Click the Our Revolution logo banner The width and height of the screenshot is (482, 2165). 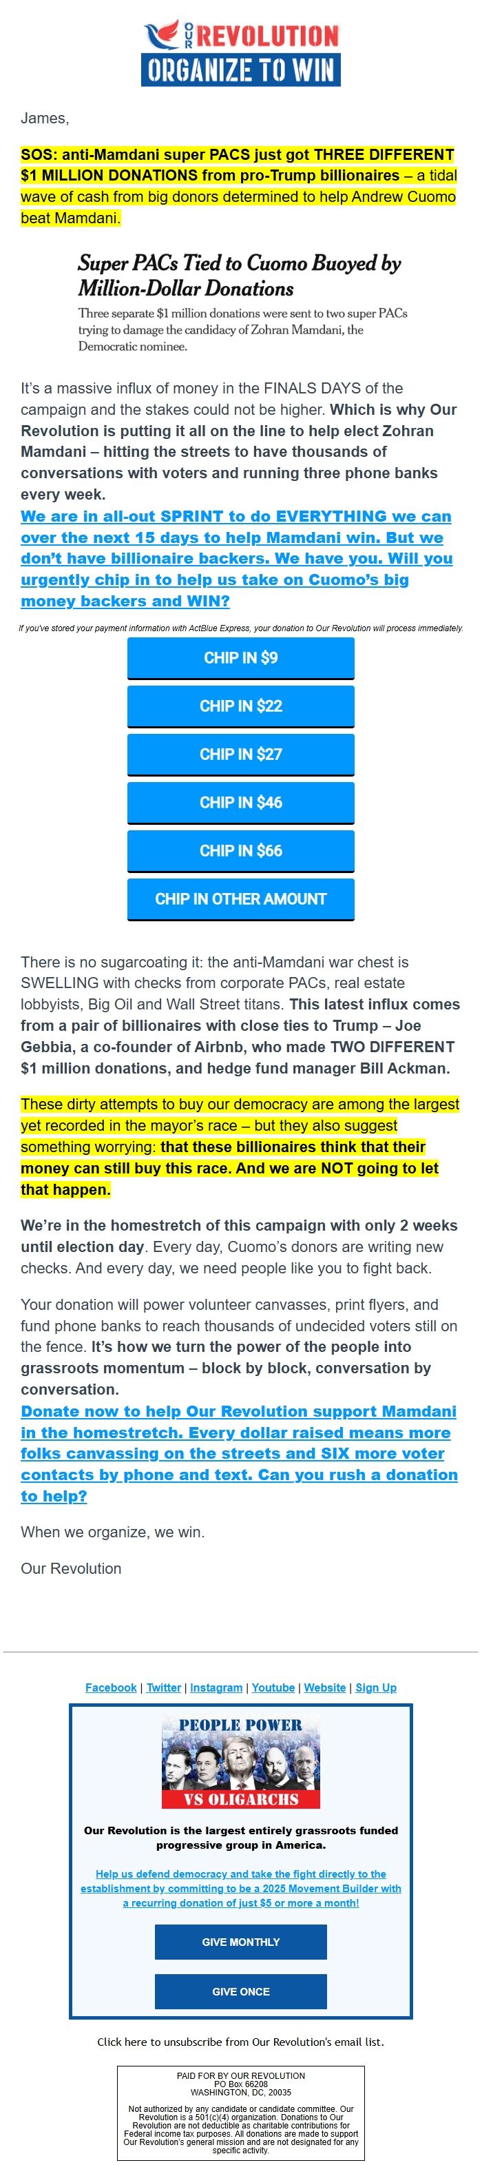(x=241, y=53)
